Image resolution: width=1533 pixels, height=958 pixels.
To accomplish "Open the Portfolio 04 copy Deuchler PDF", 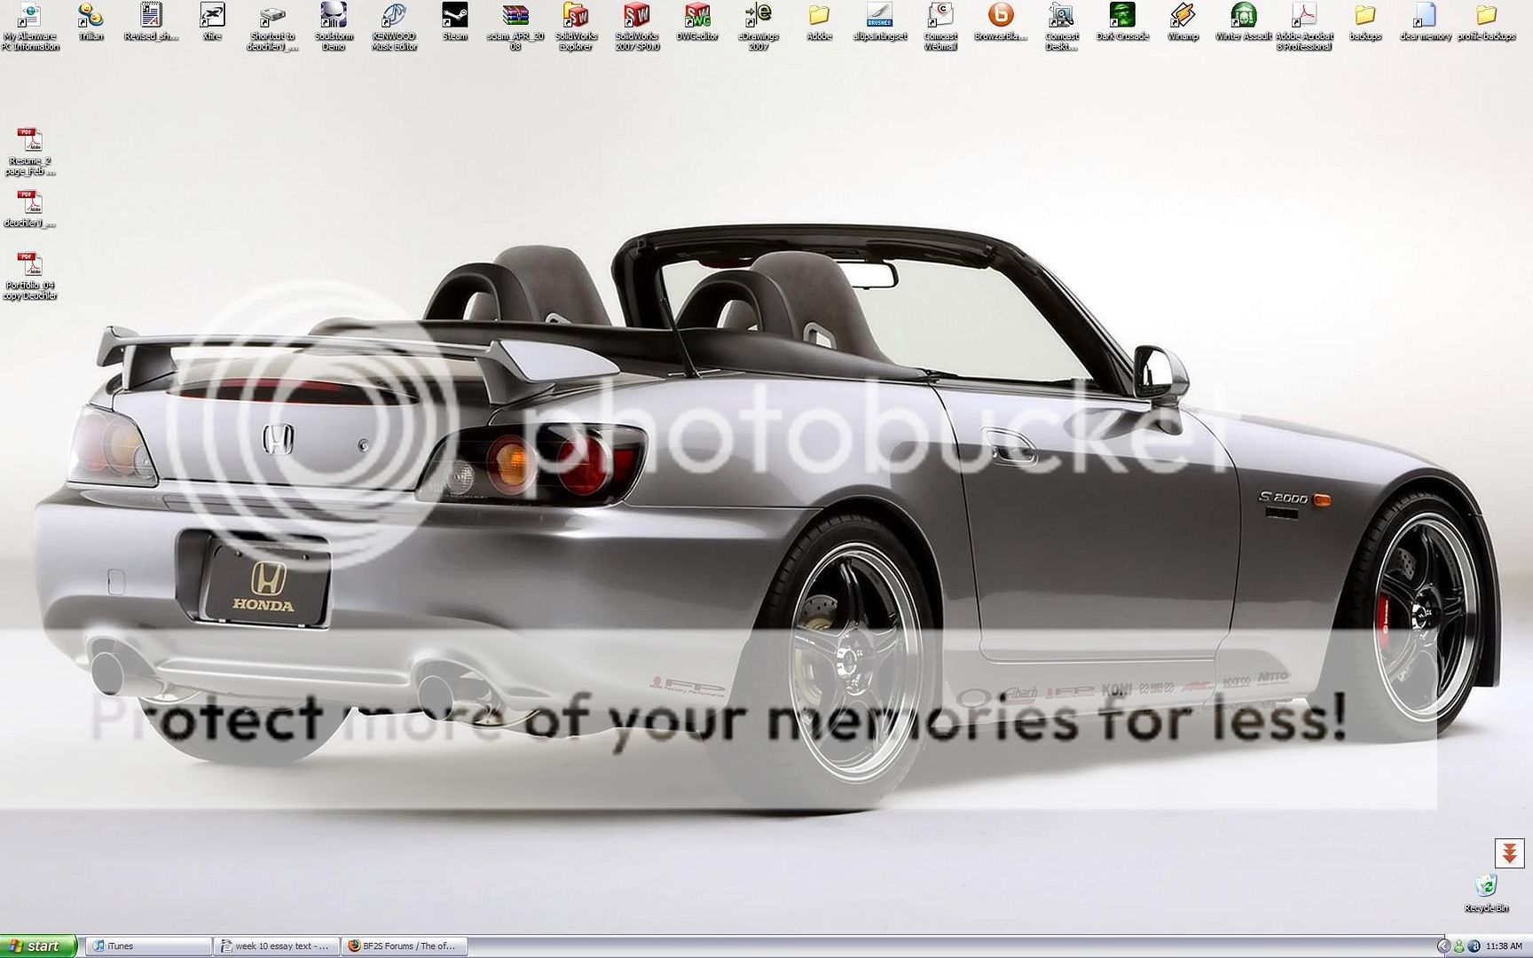I will coord(30,276).
